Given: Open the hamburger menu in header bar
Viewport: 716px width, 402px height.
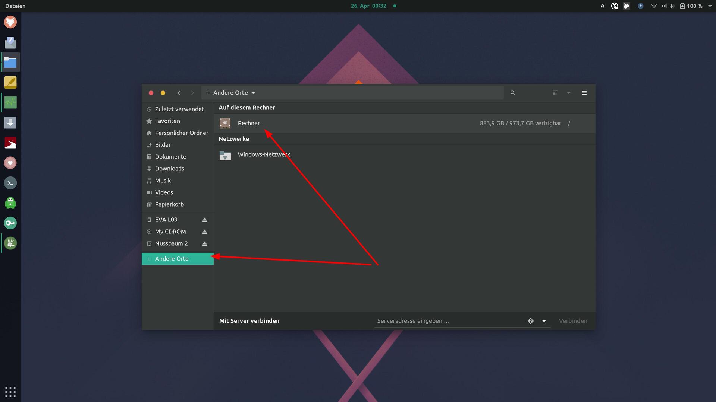Looking at the screenshot, I should [x=584, y=93].
